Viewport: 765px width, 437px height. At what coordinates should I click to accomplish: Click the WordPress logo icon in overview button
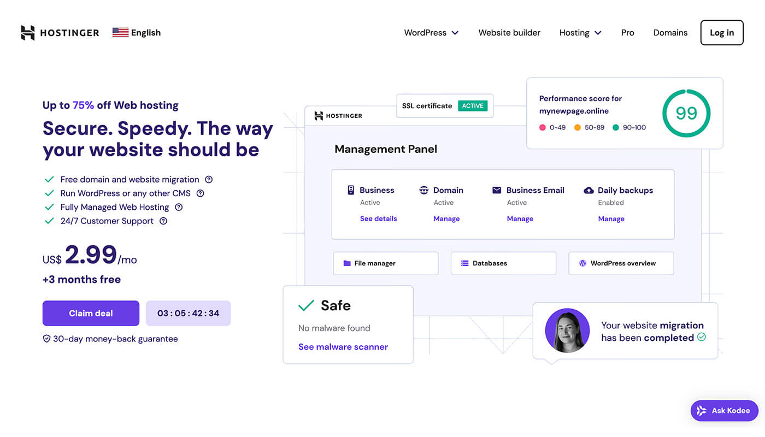coord(582,263)
